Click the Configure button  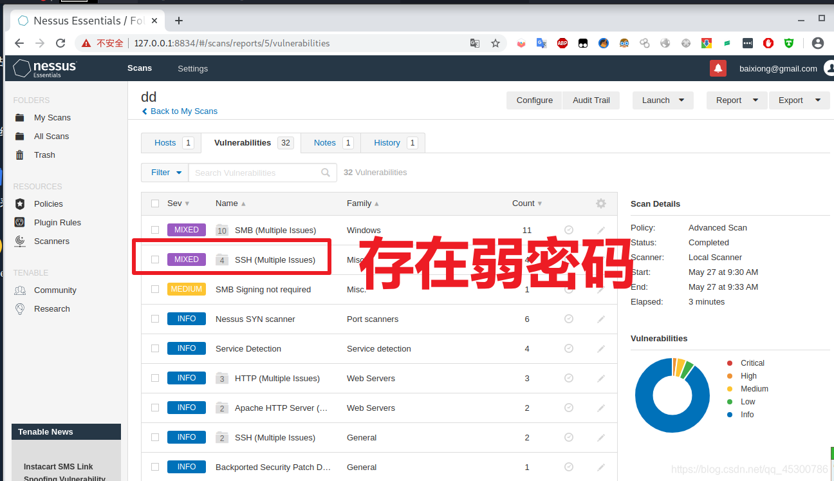(x=535, y=100)
